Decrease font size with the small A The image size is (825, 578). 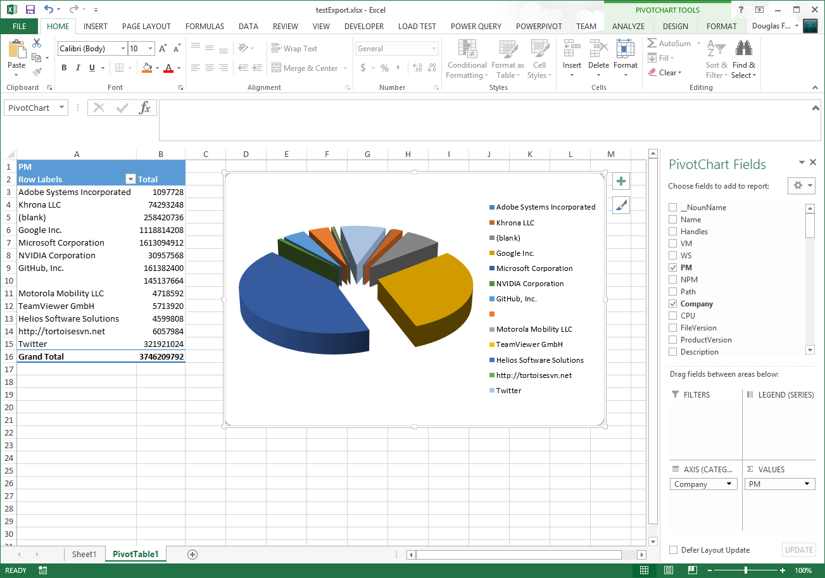click(177, 49)
